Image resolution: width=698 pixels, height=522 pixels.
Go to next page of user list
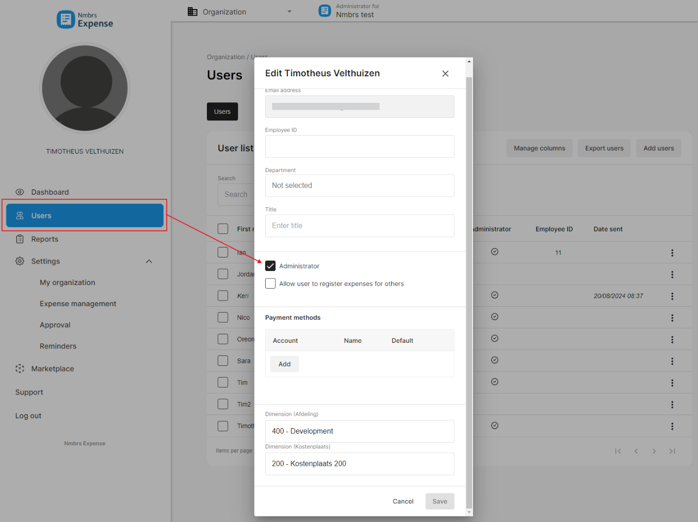(654, 451)
